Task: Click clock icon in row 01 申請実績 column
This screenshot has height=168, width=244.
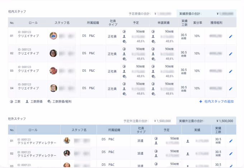Action: (153, 32)
